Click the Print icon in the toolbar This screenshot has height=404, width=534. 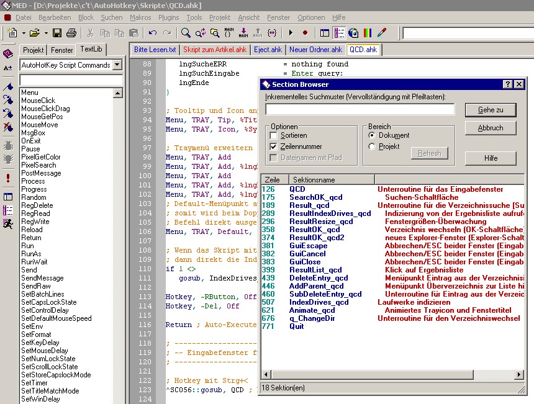click(71, 33)
